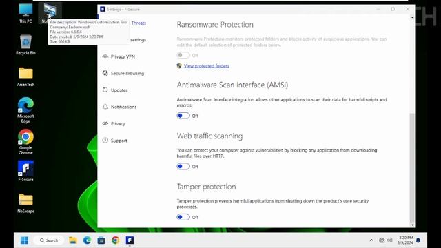441x248 pixels.
Task: Click the Support sidebar icon
Action: tap(105, 140)
